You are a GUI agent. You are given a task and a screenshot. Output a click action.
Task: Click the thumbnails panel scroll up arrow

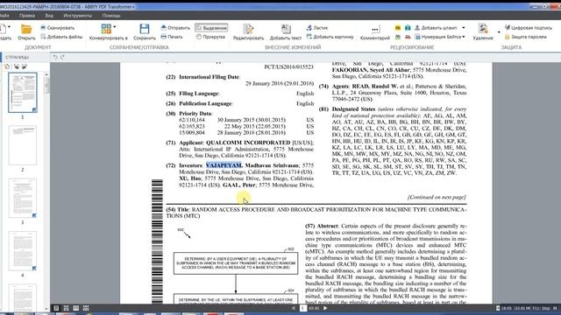pos(46,74)
